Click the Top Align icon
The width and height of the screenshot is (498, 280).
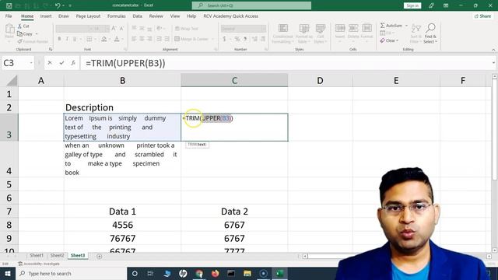pos(134,29)
